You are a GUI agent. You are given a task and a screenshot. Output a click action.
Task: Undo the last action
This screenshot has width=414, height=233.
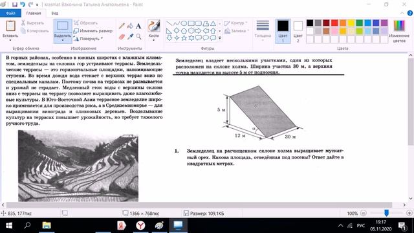point(23,5)
